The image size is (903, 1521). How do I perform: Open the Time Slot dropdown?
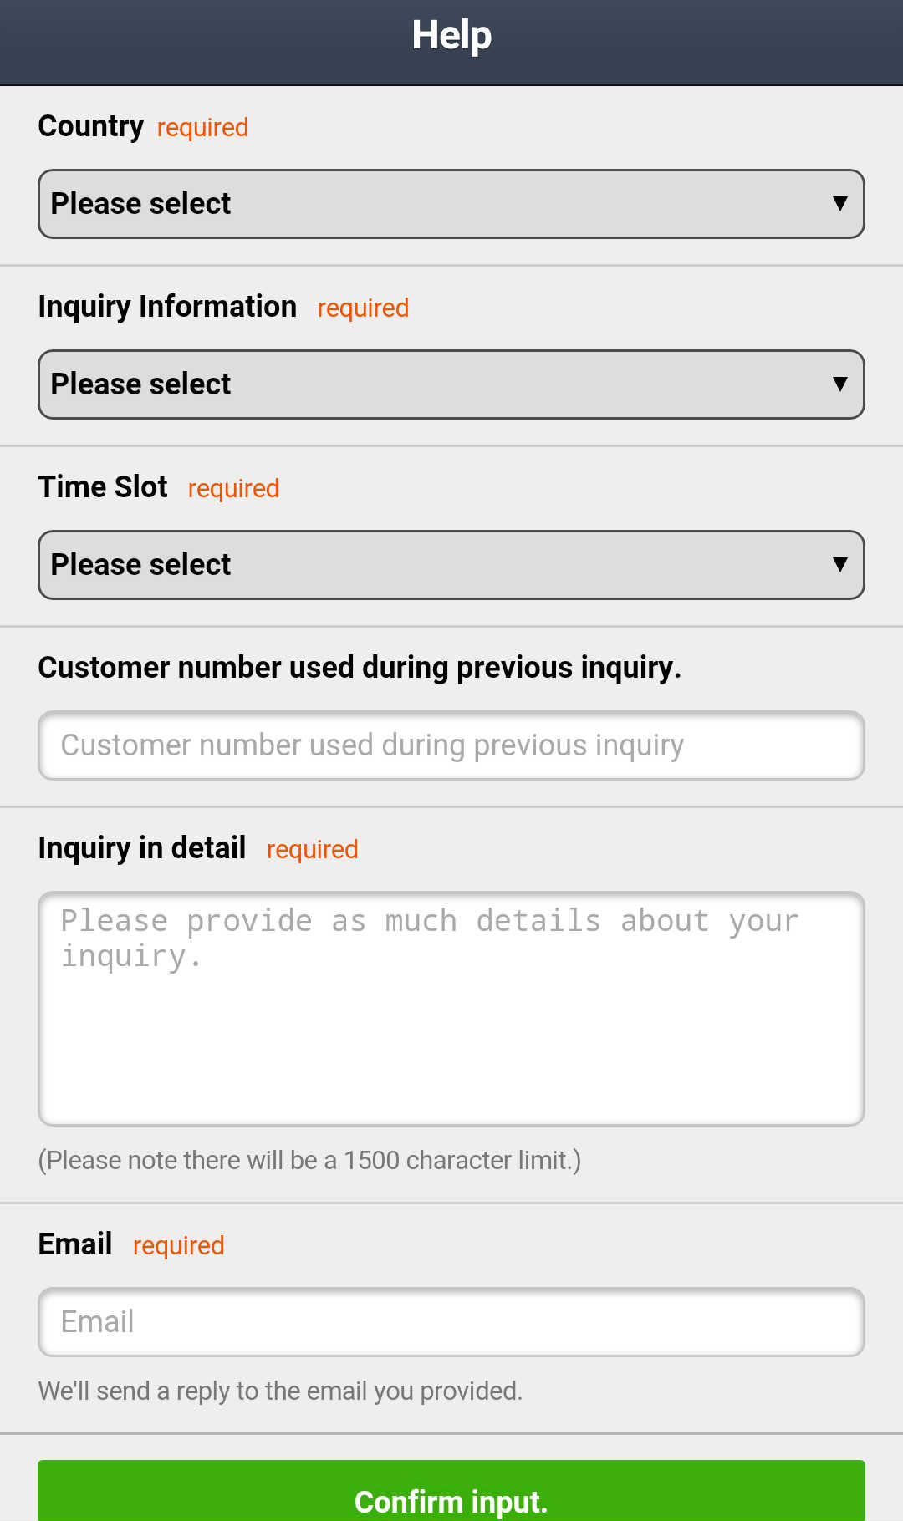451,565
